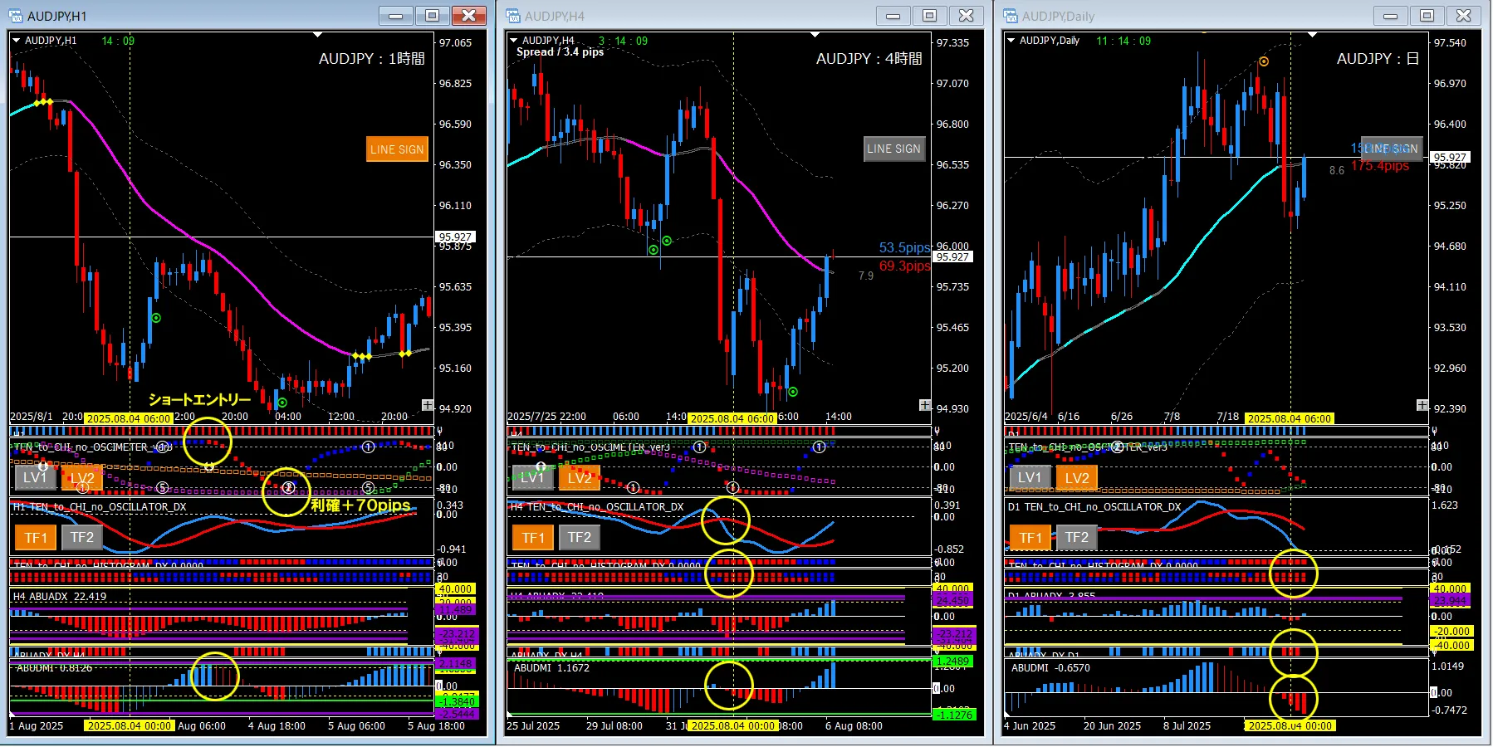Enable TF1 on the H1 oscillator
Image resolution: width=1493 pixels, height=747 pixels.
[36, 537]
